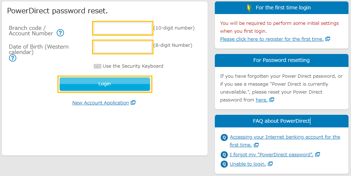Open the "Unable to login." FAQ link
351x176 pixels.
point(248,164)
